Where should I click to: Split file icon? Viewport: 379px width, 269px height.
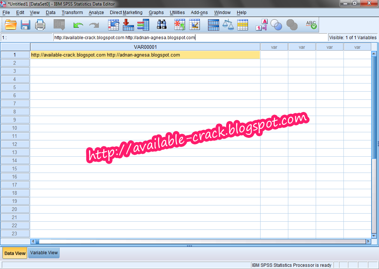click(214, 25)
